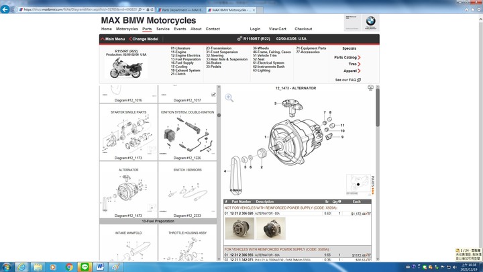
Task: Close the MAX BMW Motorcycles browser tab
Action: pos(254,10)
